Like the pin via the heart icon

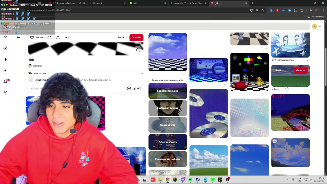coord(32,38)
